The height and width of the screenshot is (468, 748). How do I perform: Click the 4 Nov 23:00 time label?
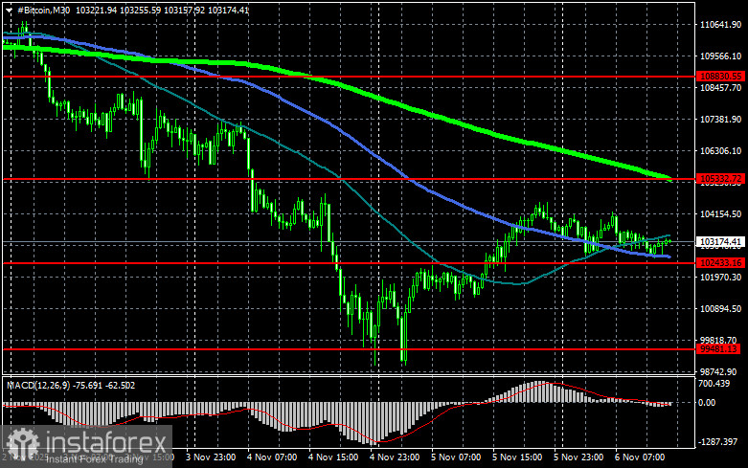(395, 457)
